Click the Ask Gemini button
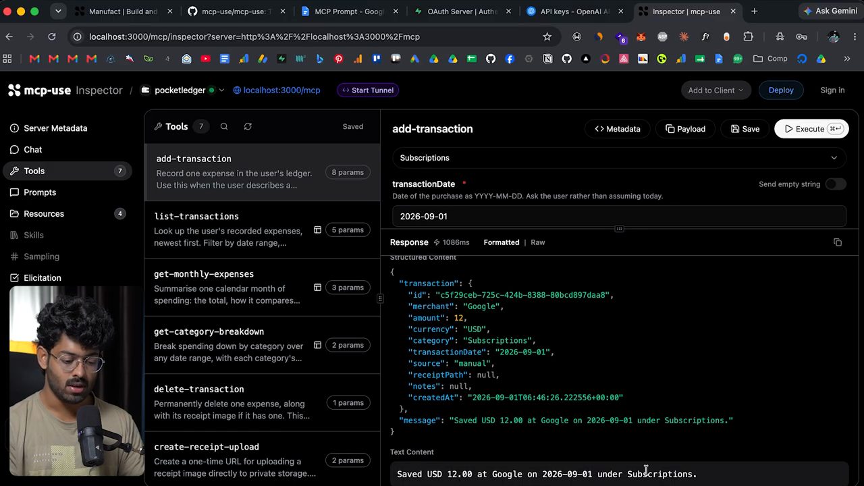The height and width of the screenshot is (486, 864). (830, 11)
